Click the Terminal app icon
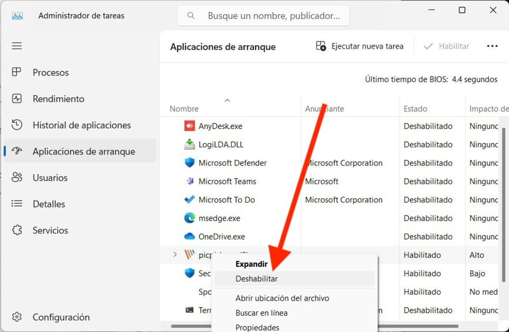The width and height of the screenshot is (509, 332). coord(189,310)
